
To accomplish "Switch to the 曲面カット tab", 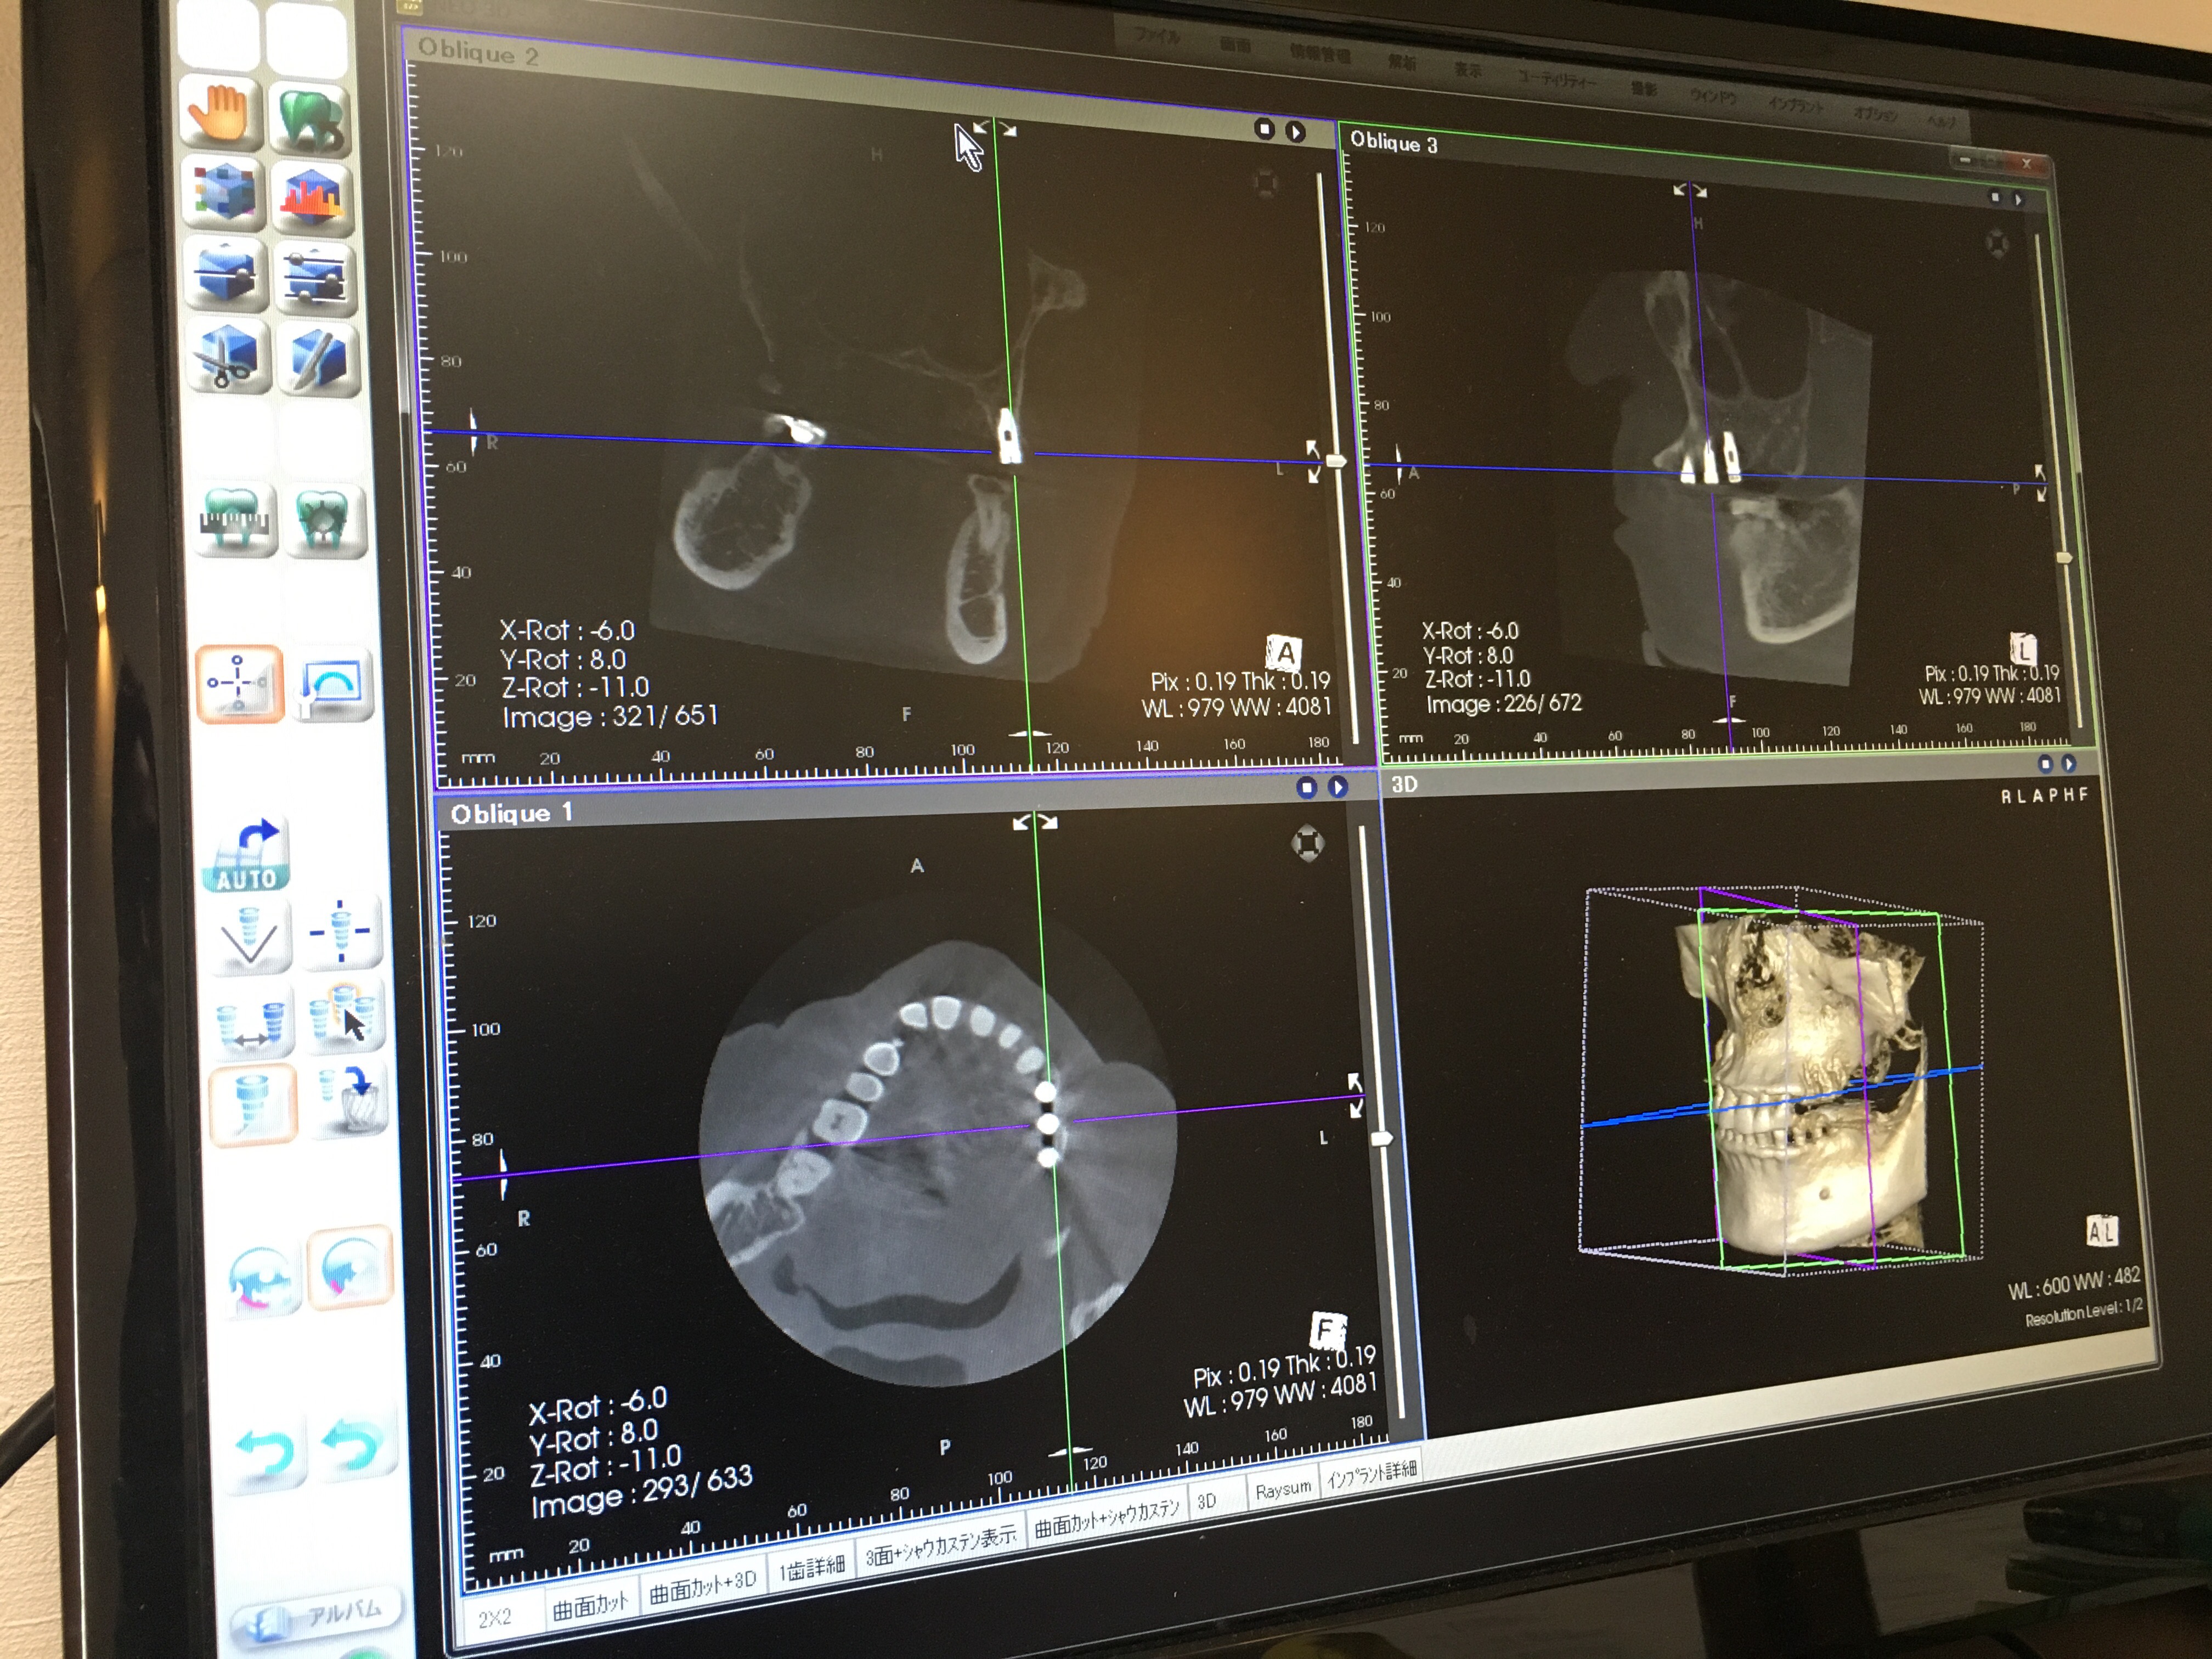I will point(590,1605).
